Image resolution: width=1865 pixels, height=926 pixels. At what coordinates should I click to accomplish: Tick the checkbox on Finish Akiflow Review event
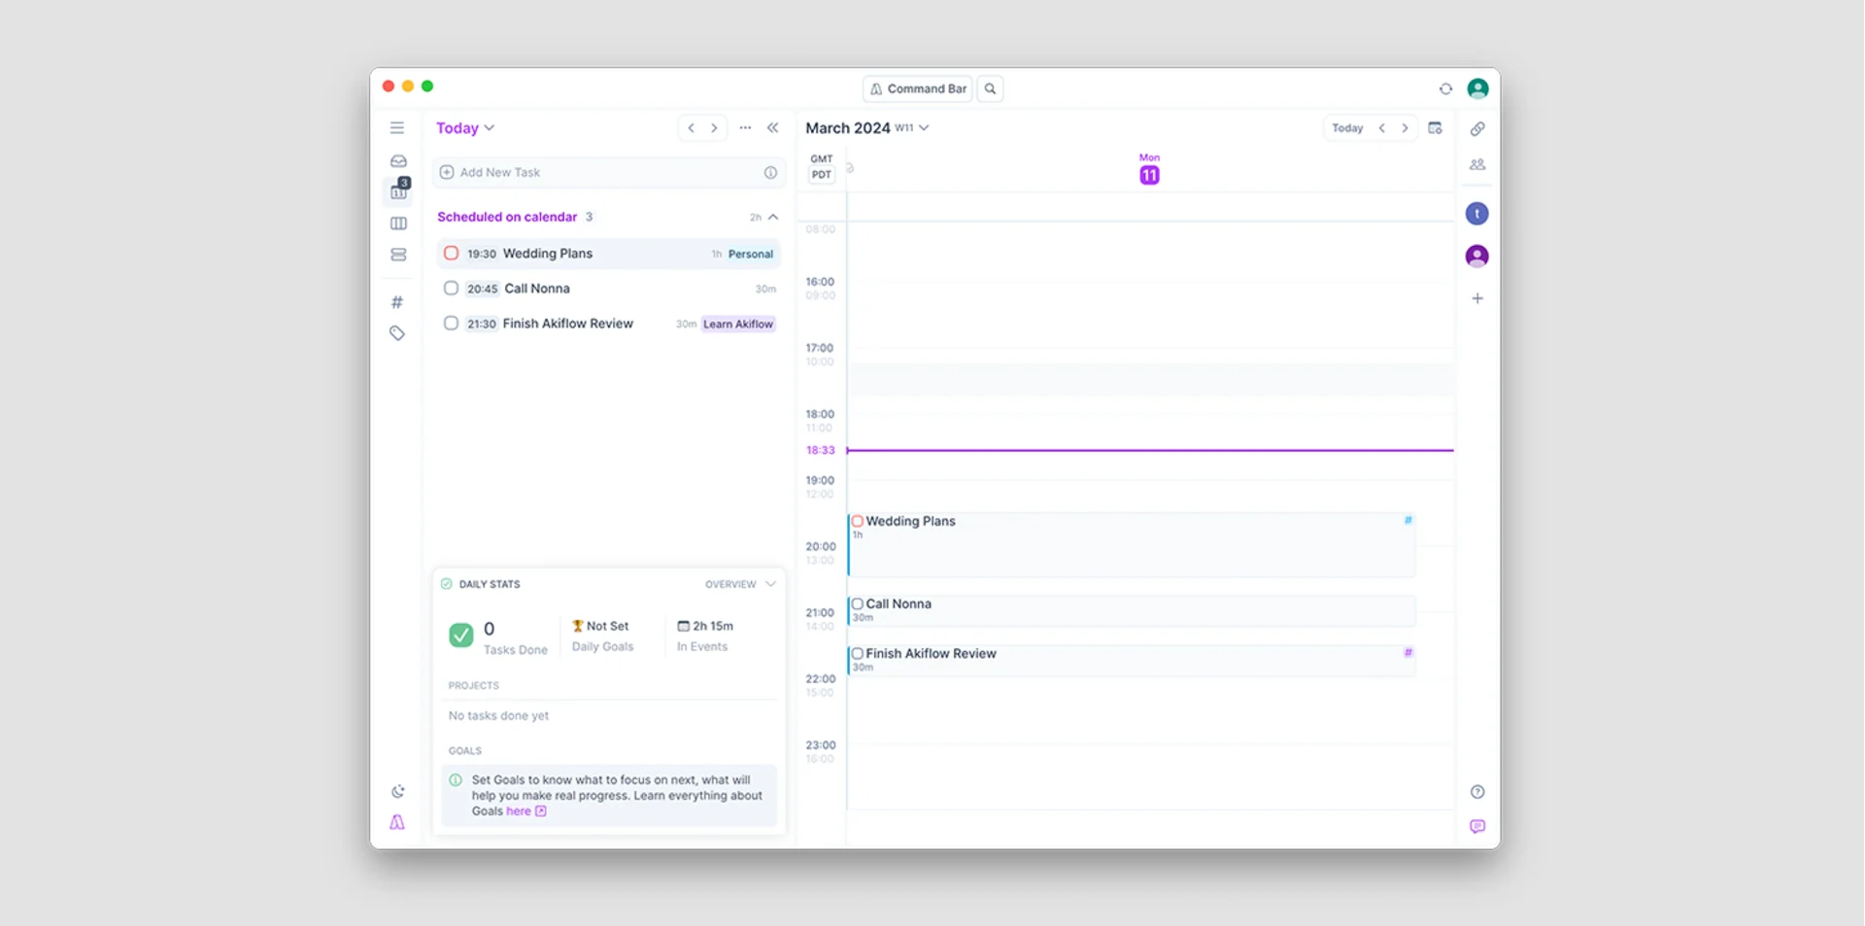click(858, 654)
